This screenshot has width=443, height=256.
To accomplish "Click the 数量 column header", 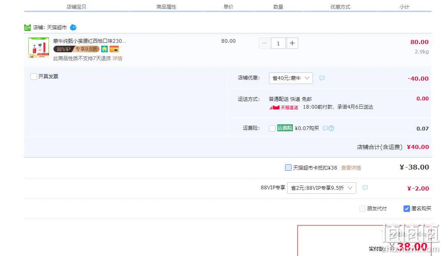I will coord(278,7).
